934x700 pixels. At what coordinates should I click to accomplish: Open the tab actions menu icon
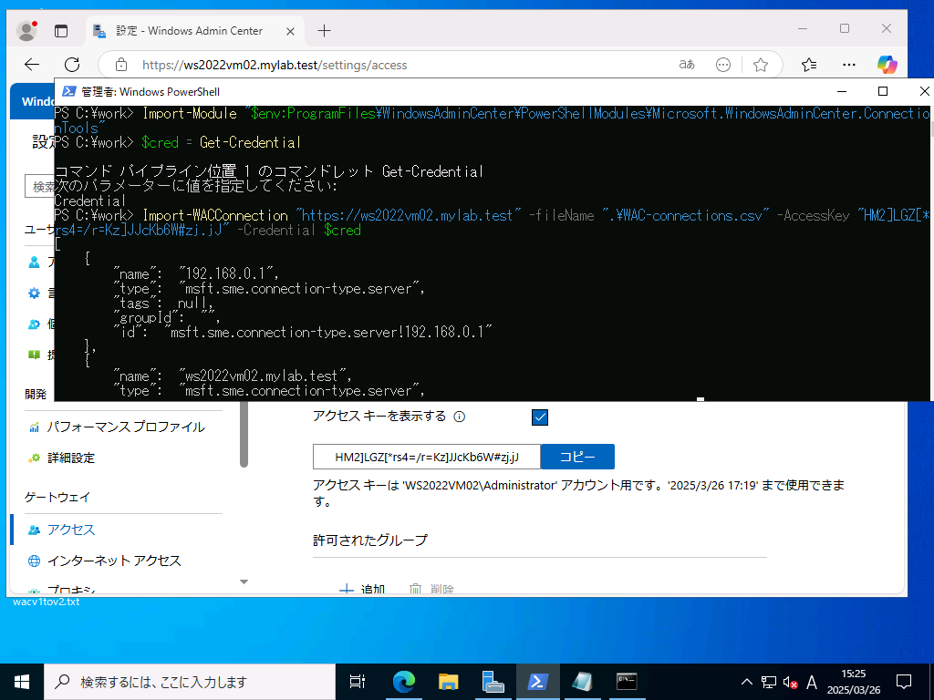[x=61, y=31]
